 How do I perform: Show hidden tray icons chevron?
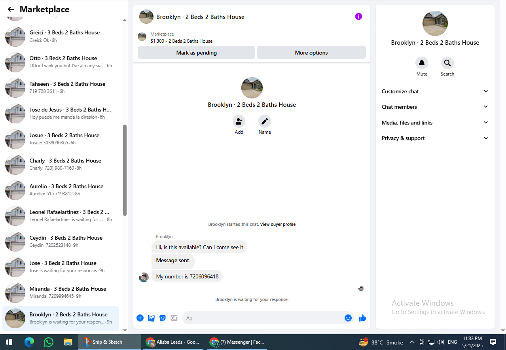412,342
